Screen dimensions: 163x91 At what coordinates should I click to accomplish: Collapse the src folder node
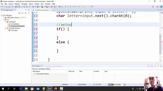pyautogui.click(x=4, y=20)
